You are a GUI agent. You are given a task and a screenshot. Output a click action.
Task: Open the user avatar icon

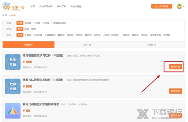[179, 6]
